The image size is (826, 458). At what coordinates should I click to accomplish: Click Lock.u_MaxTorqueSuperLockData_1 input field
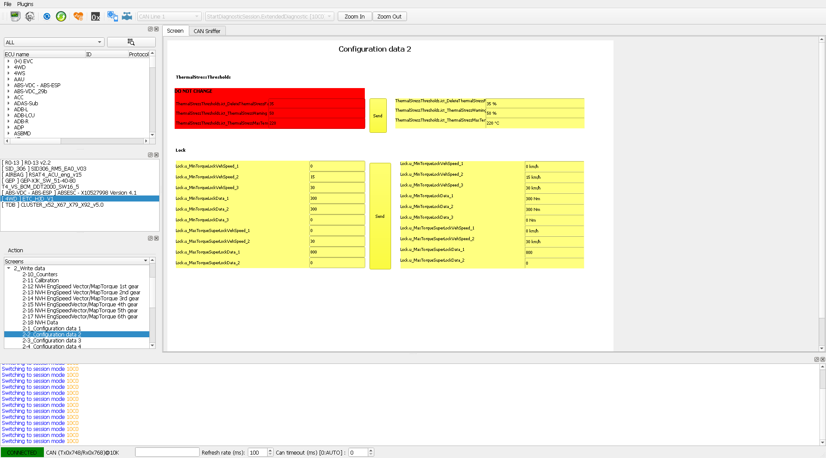(x=337, y=252)
